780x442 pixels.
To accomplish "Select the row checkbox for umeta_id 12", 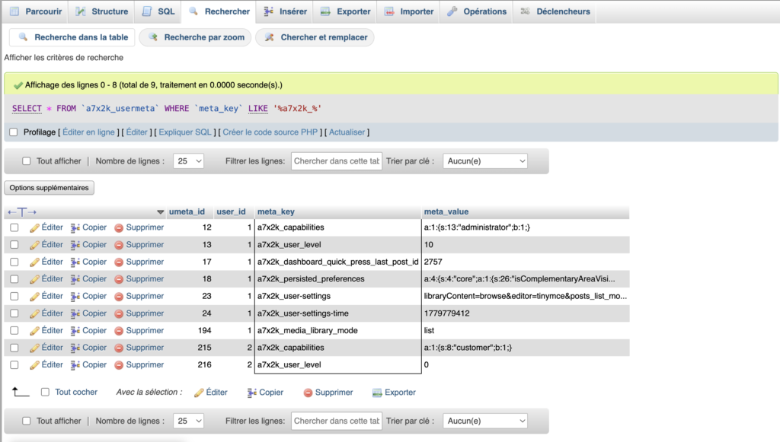I will pyautogui.click(x=14, y=227).
